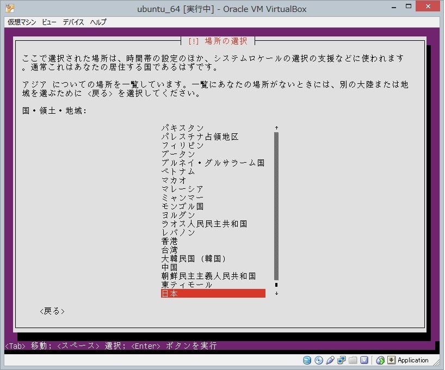
Task: Select レバノン in the country list
Action: [178, 232]
